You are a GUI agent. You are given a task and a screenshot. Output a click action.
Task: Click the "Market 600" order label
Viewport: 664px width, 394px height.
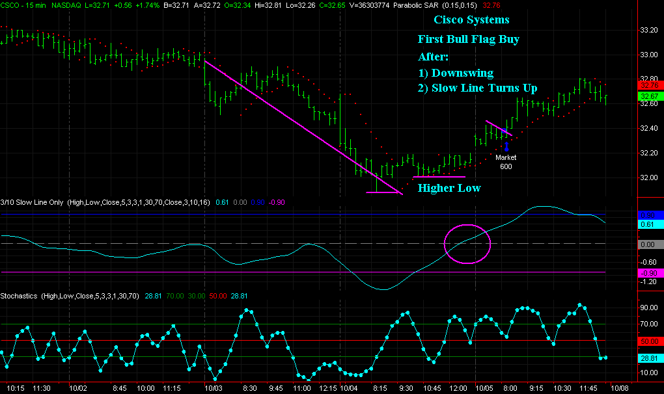pos(506,162)
